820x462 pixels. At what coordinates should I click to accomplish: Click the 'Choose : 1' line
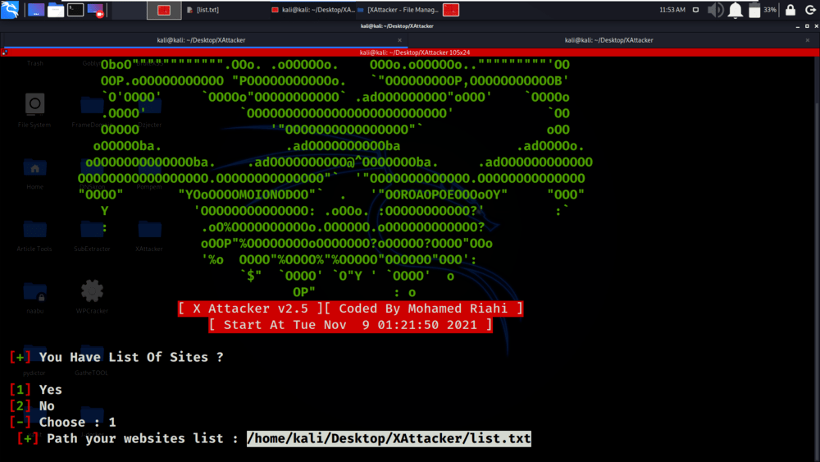pyautogui.click(x=63, y=423)
